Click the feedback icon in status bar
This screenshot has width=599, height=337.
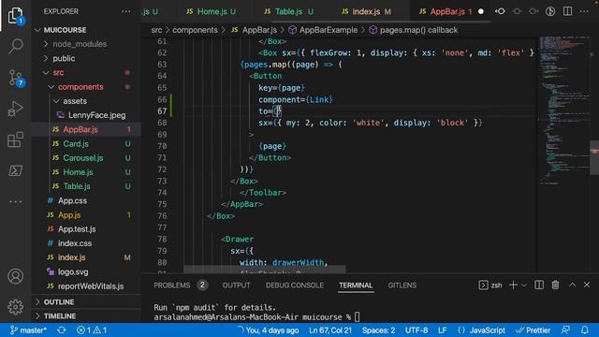click(565, 330)
